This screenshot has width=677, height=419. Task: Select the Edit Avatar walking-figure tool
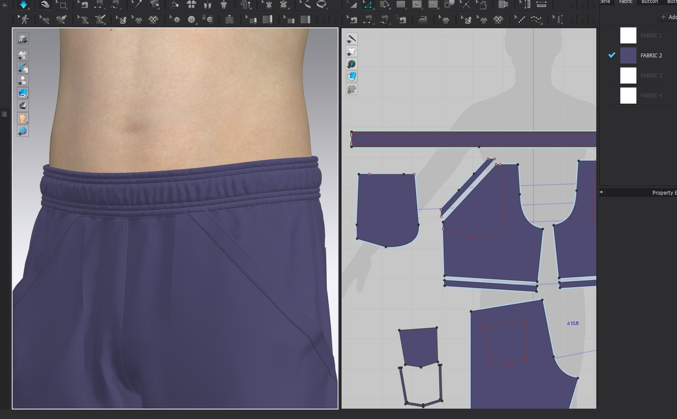(x=24, y=20)
